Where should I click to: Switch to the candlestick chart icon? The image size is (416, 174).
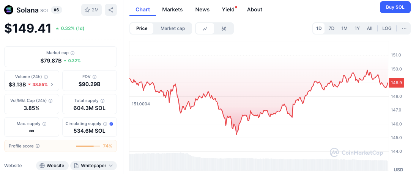[x=224, y=28]
